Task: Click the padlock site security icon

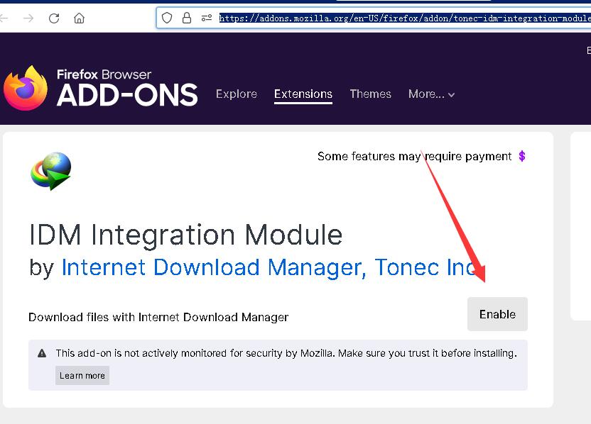Action: [187, 18]
